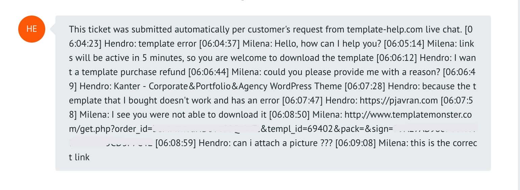The height and width of the screenshot is (190, 520).
Task: Click the orange HE avatar circle
Action: coord(31,29)
